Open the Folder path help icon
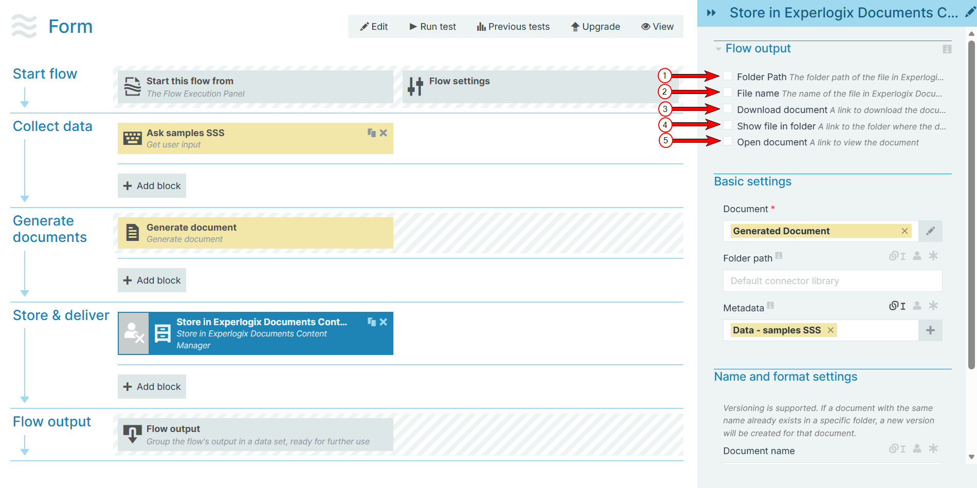The height and width of the screenshot is (488, 977). coord(779,255)
